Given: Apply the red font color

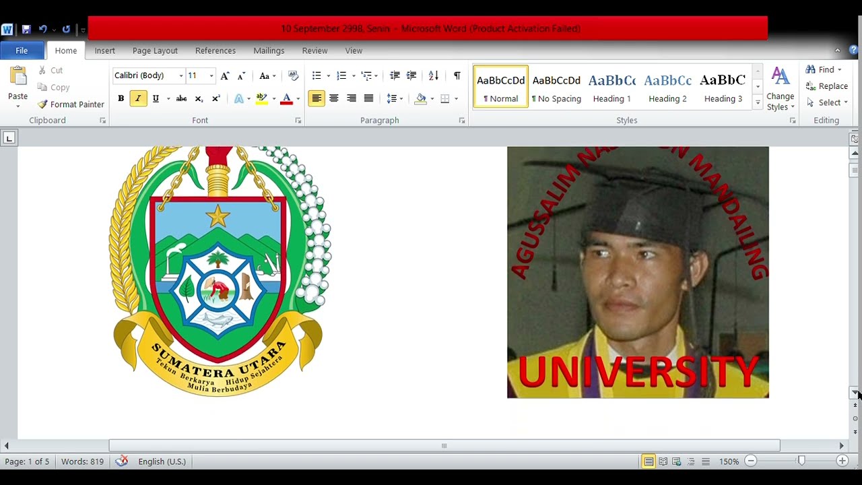Looking at the screenshot, I should [x=287, y=98].
